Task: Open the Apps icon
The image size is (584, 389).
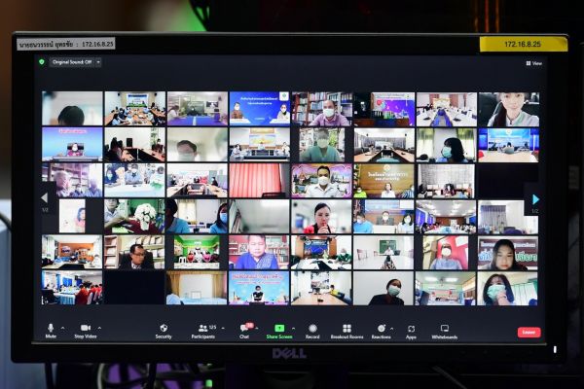Action: 411,329
